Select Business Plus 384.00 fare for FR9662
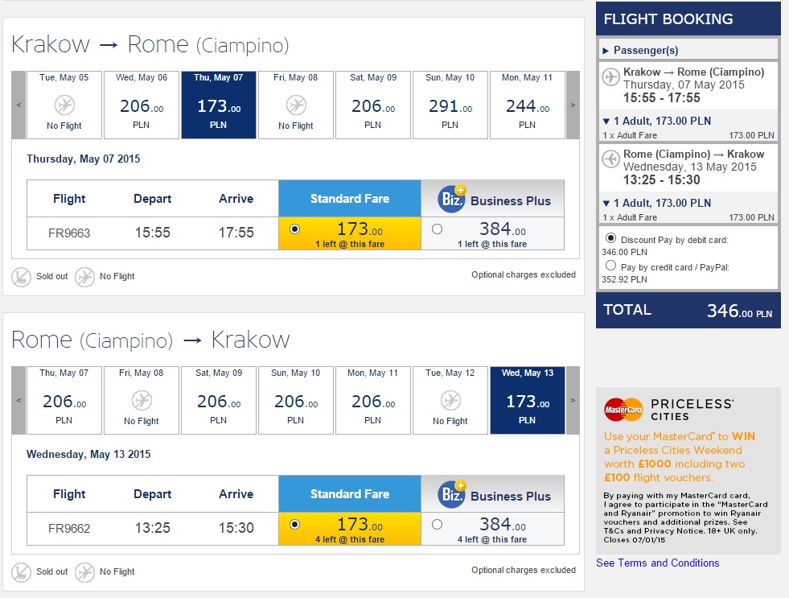This screenshot has height=598, width=789. [x=437, y=525]
